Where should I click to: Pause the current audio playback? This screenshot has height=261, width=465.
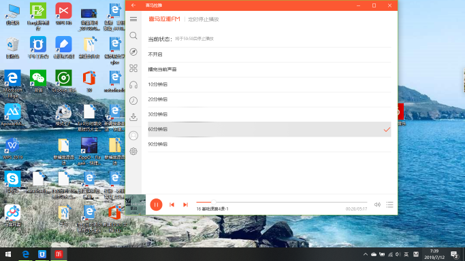[157, 205]
